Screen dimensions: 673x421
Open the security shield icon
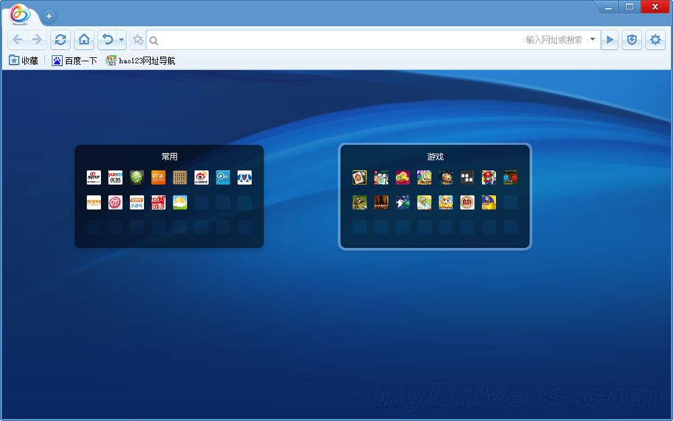(632, 40)
